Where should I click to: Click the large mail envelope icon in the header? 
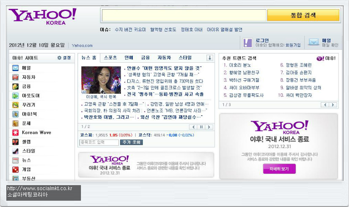314,42
